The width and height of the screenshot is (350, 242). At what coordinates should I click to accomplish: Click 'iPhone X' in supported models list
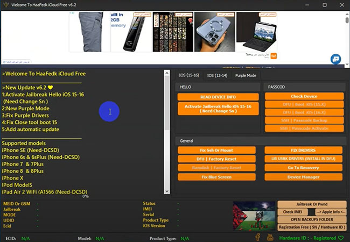point(12,178)
